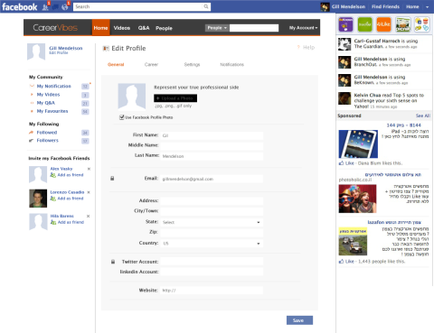
Task: Open the People search filter dropdown
Action: 217,28
